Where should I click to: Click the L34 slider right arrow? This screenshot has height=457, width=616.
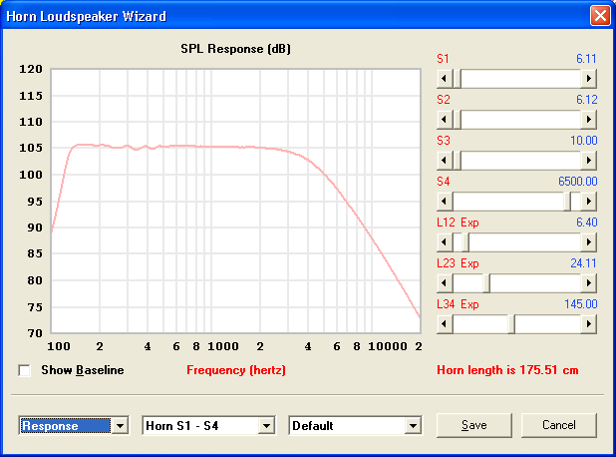coord(588,324)
